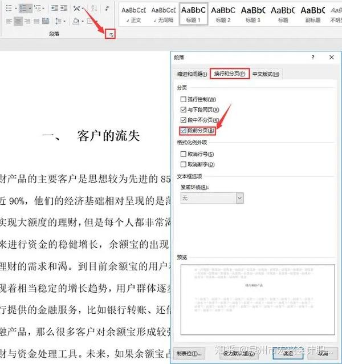The width and height of the screenshot is (342, 364).
Task: Click heading 客户的流失 in document
Action: pos(108,136)
